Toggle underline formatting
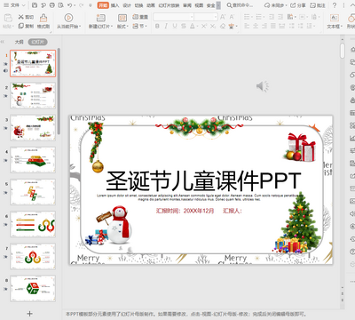 coord(175,27)
